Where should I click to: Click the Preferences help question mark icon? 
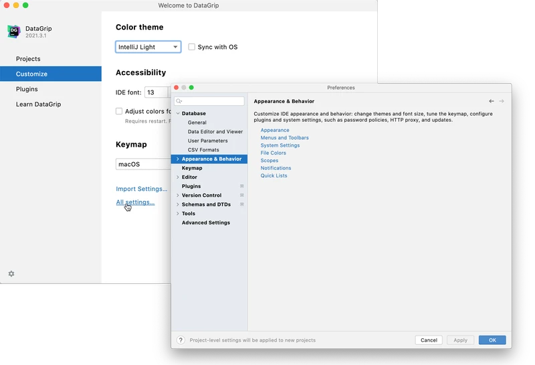pyautogui.click(x=181, y=340)
